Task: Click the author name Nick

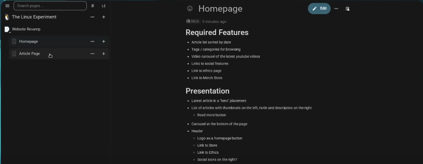Action: point(195,21)
